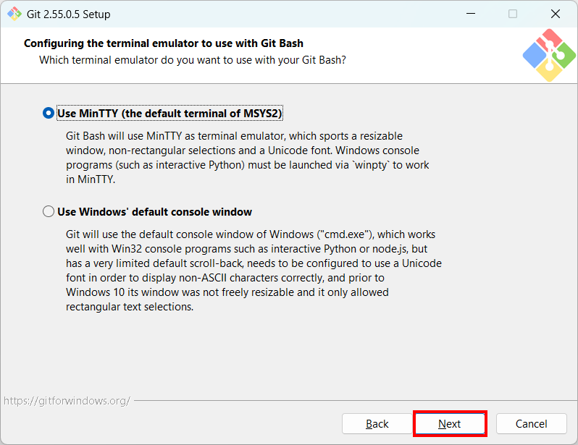Click the Git icon in the title bar

tap(14, 14)
